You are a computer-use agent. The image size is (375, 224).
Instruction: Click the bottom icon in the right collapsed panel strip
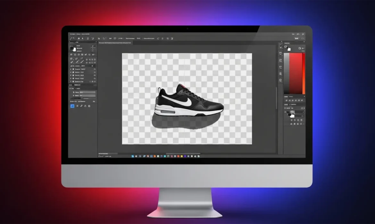coord(280,80)
